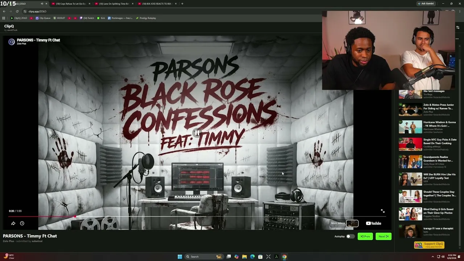Open the Kick bookmark
Screen dimensions: 464x261
tap(101, 18)
